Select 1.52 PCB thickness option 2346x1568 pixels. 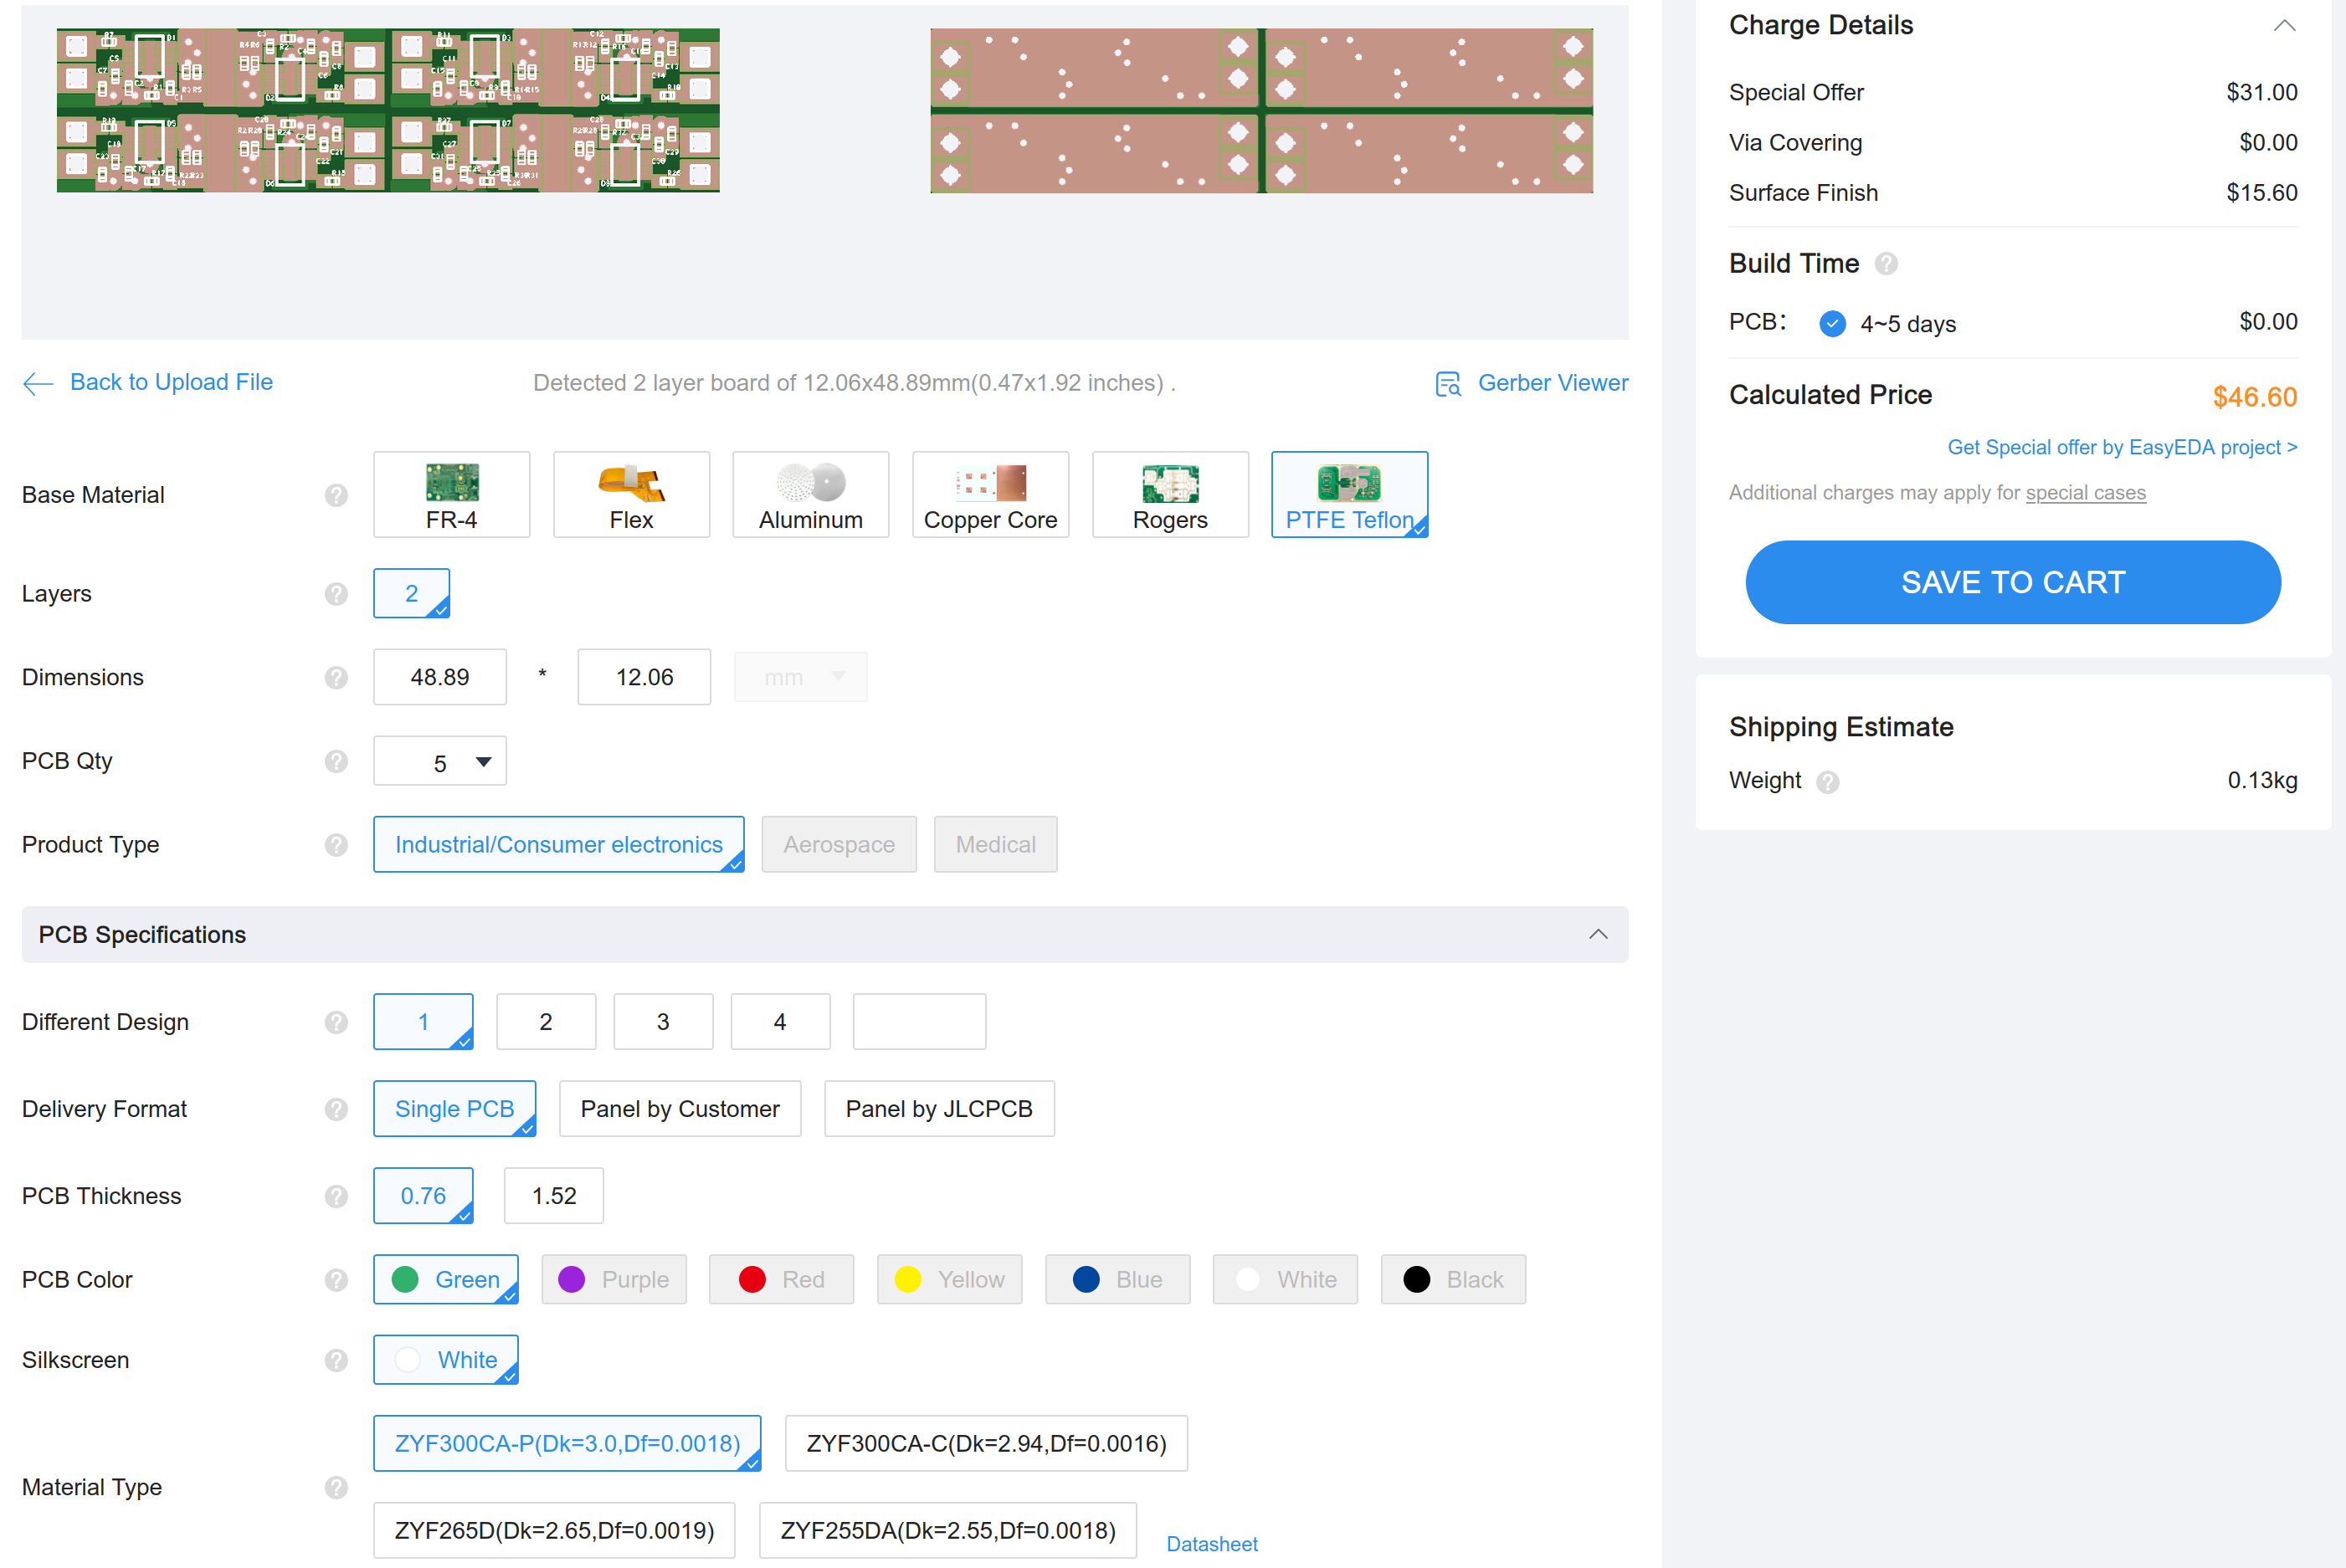(x=553, y=1196)
